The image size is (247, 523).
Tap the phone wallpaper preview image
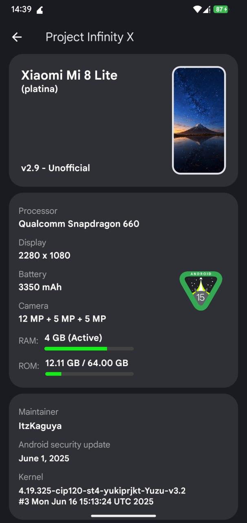199,120
